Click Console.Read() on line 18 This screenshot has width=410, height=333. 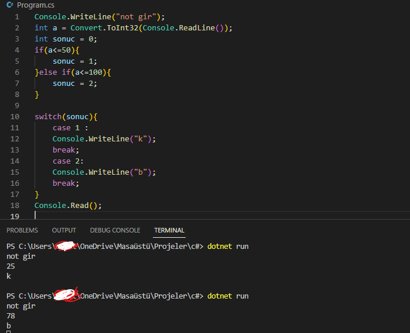coord(68,206)
